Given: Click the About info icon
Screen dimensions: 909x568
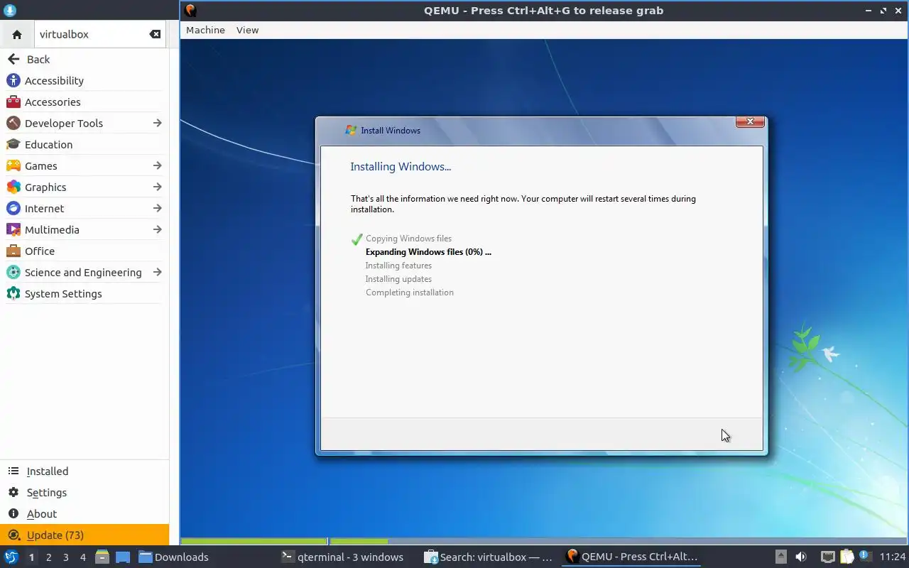Looking at the screenshot, I should tap(13, 514).
